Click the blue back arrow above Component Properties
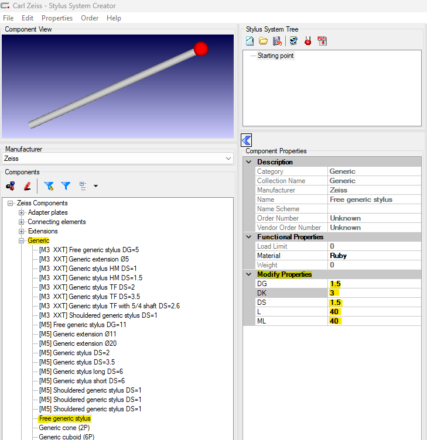Image resolution: width=427 pixels, height=440 pixels. click(x=247, y=140)
